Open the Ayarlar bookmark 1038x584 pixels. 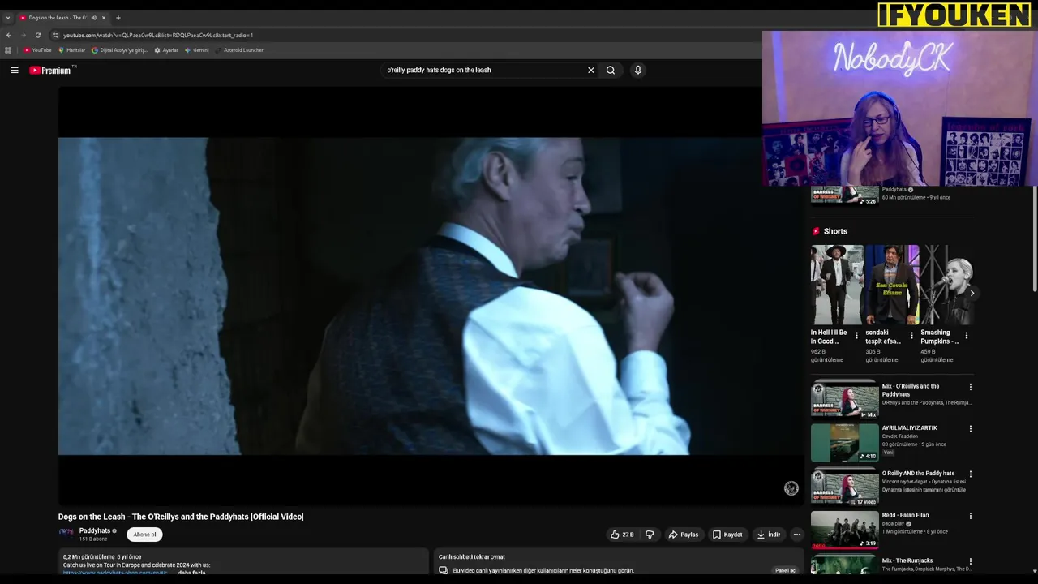165,50
